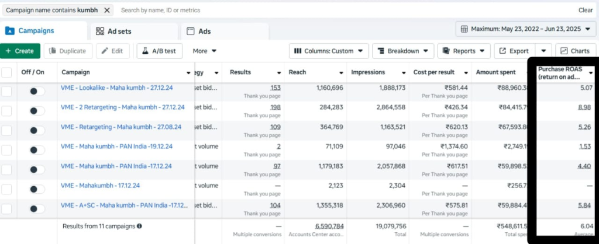599x244 pixels.
Task: Expand the Columns: Custom dropdown
Action: tap(331, 51)
